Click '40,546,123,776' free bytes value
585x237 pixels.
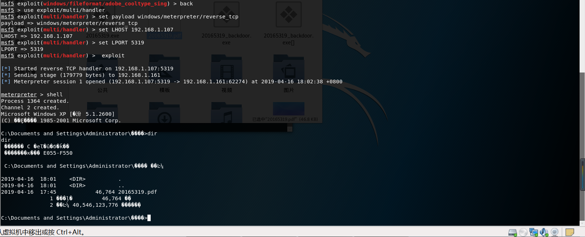tap(95, 205)
